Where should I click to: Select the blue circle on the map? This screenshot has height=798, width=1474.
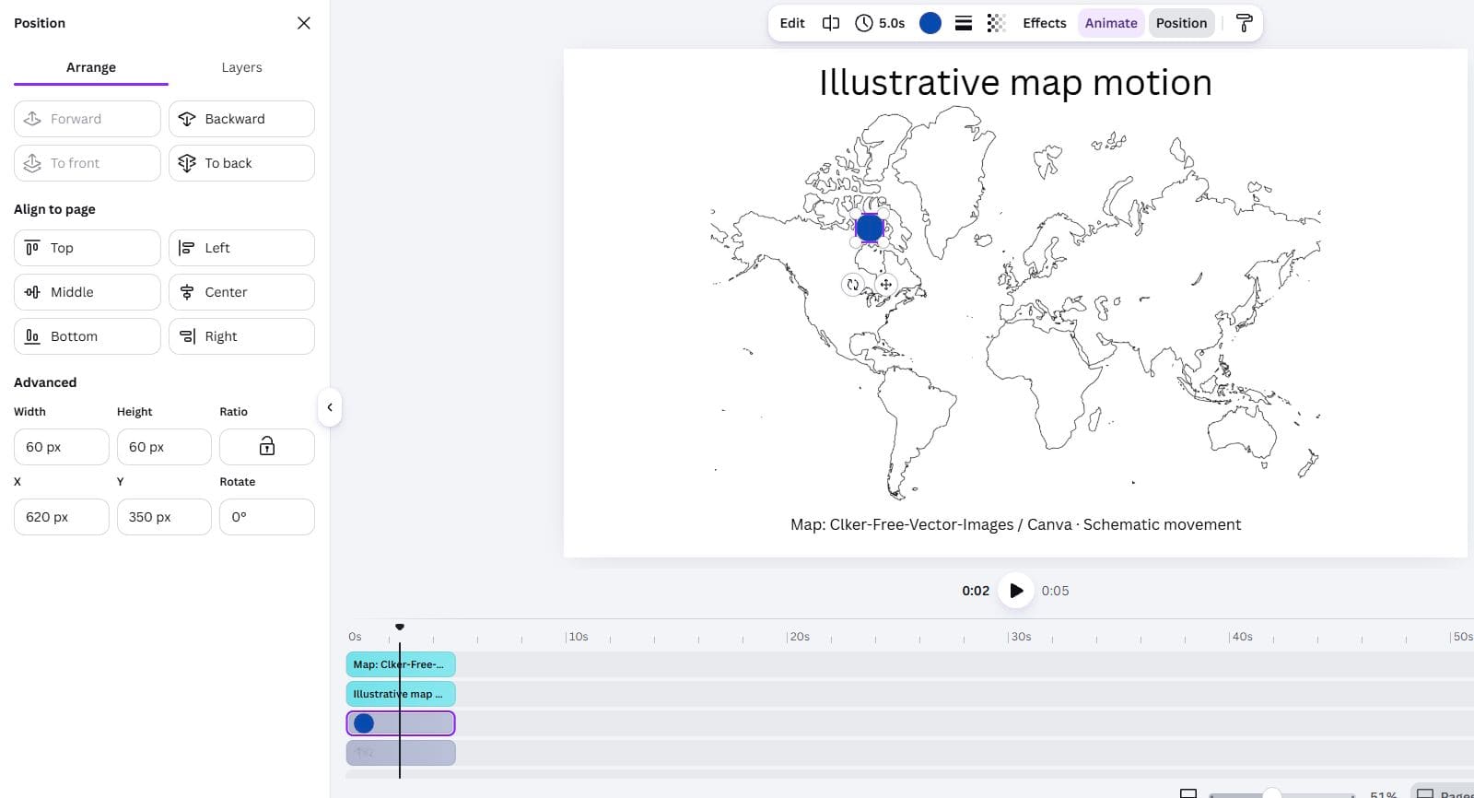[x=870, y=228]
